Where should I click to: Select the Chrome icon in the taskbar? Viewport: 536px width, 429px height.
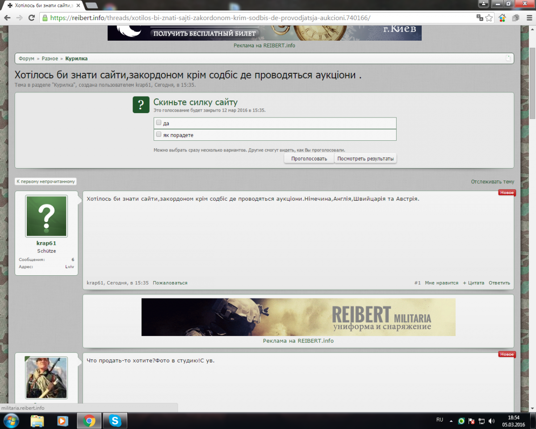(89, 421)
